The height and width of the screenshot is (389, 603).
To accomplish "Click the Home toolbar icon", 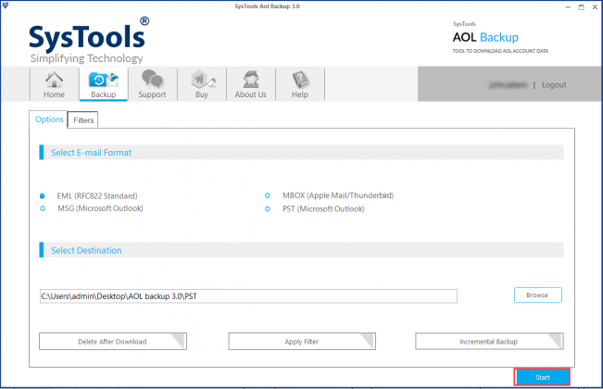I will coord(53,83).
